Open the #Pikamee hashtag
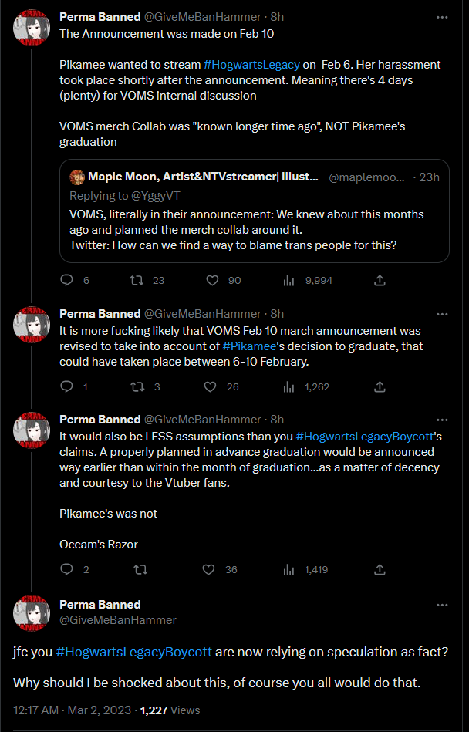This screenshot has height=732, width=469. click(249, 346)
